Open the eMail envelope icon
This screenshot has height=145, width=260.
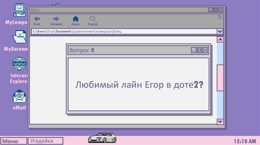(19, 96)
